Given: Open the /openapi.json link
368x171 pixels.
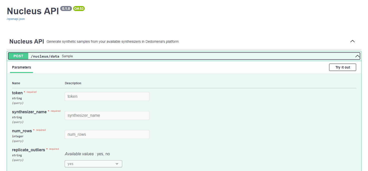Looking at the screenshot, I should click(x=15, y=19).
